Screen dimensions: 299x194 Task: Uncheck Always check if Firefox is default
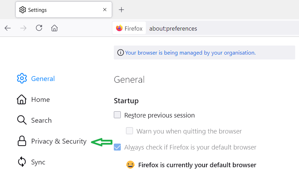pos(117,147)
